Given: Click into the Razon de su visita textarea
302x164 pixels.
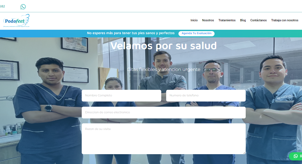Looking at the screenshot, I should click(x=163, y=139).
